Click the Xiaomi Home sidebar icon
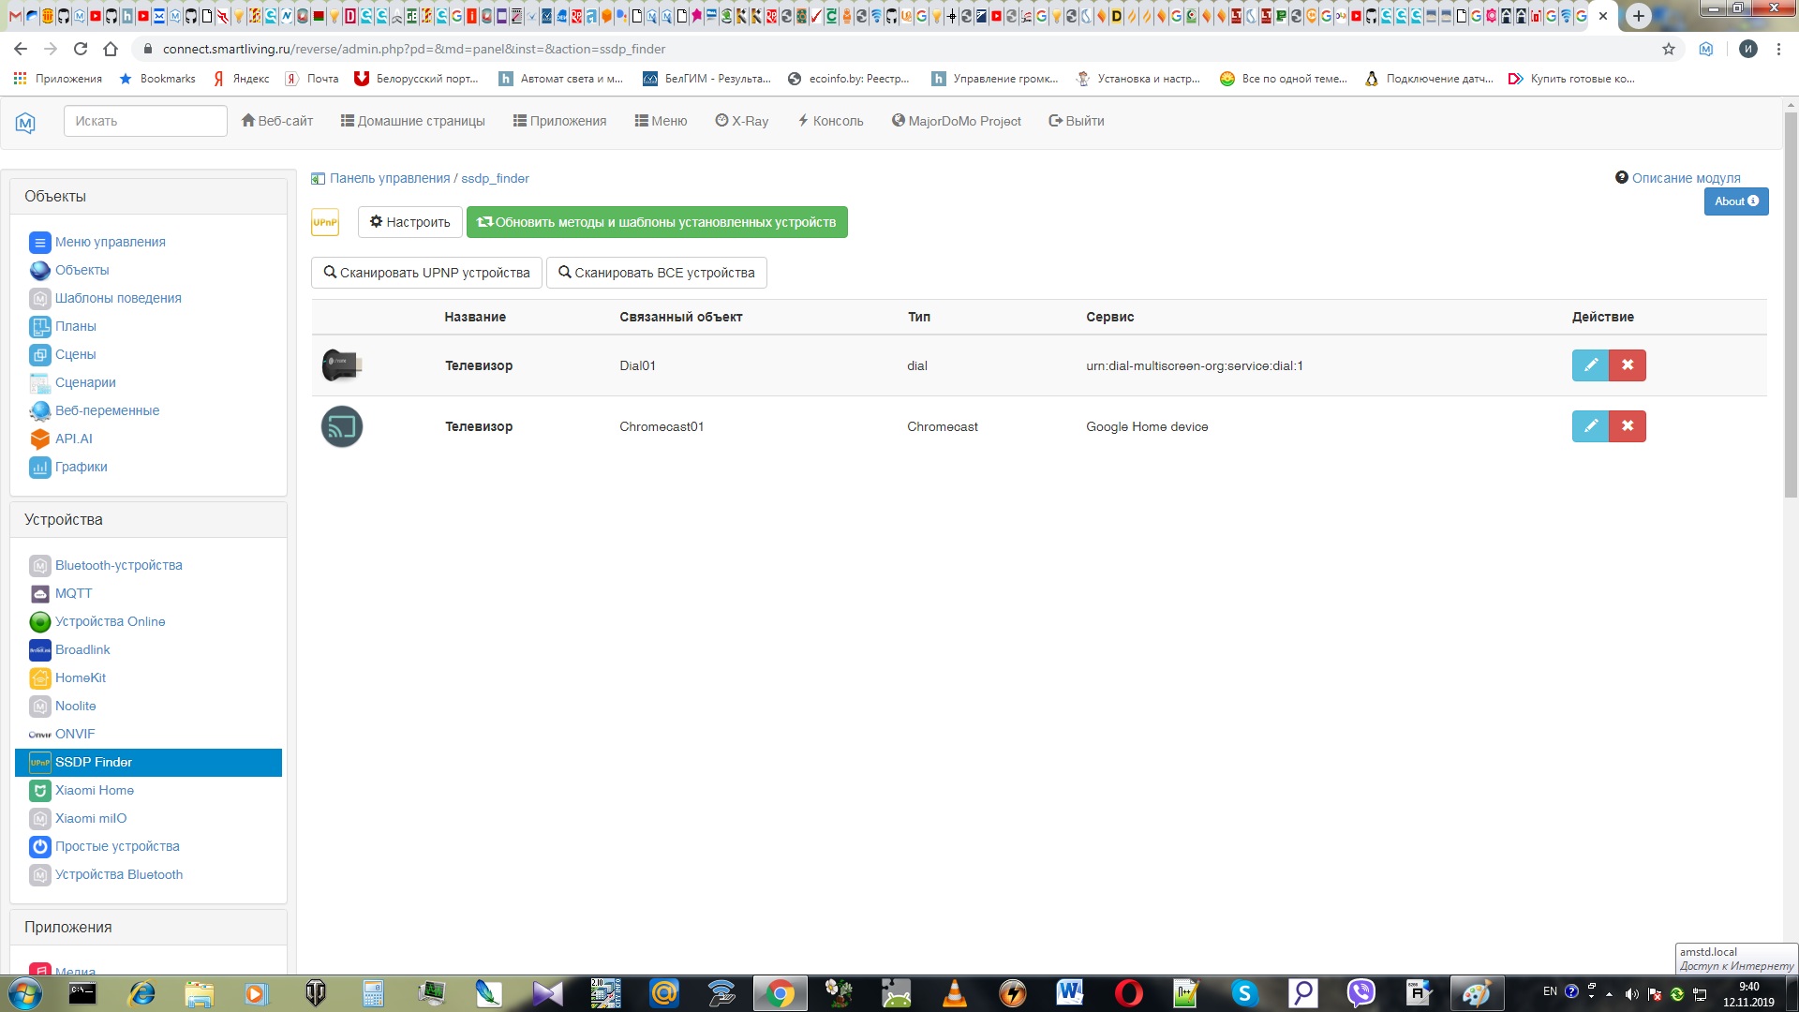This screenshot has width=1799, height=1012. point(39,791)
